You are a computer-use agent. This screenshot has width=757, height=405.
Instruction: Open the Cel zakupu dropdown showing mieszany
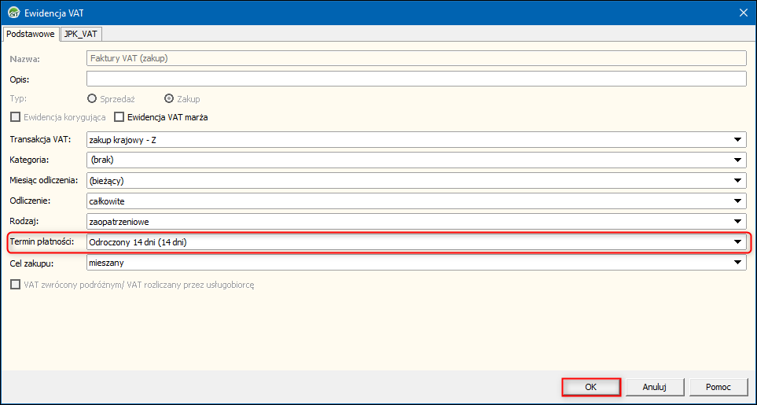click(417, 263)
